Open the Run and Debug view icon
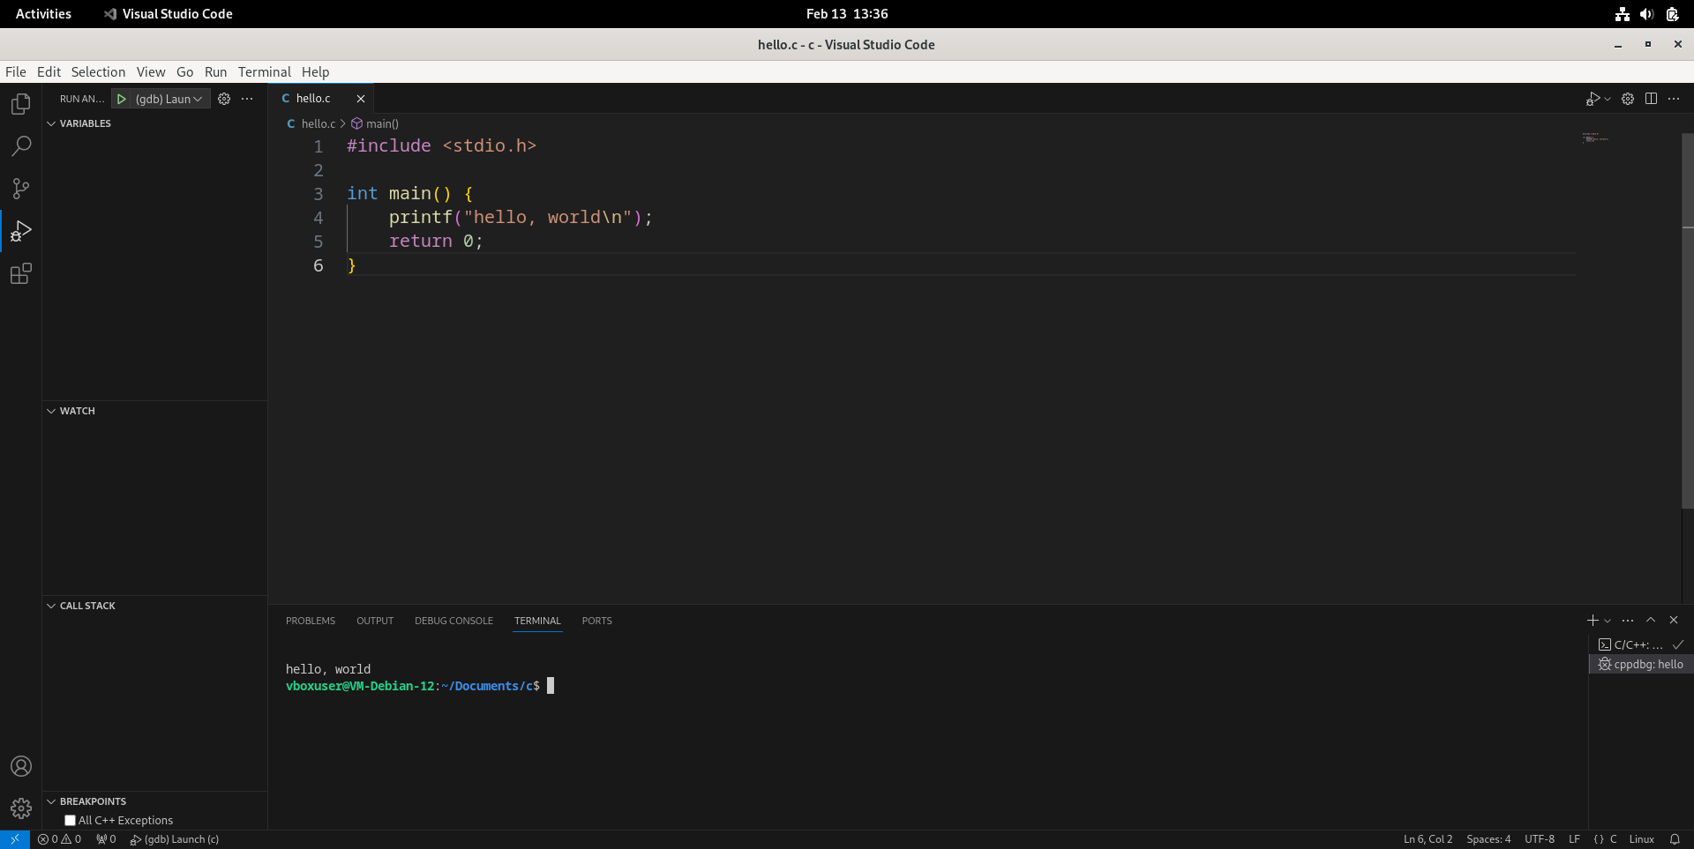 click(x=21, y=231)
